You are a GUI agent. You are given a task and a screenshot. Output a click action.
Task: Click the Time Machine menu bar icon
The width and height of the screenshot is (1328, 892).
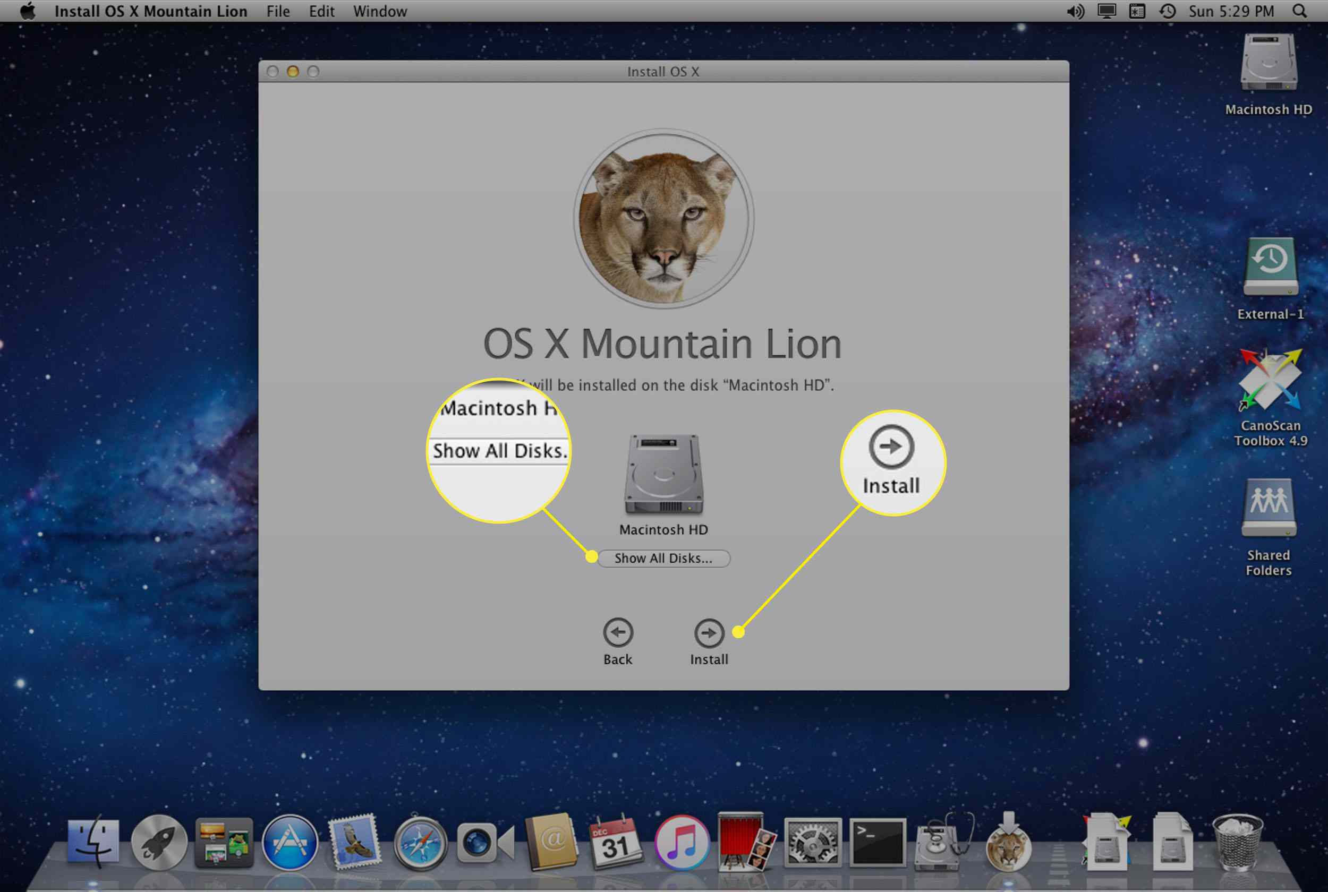[x=1168, y=11]
